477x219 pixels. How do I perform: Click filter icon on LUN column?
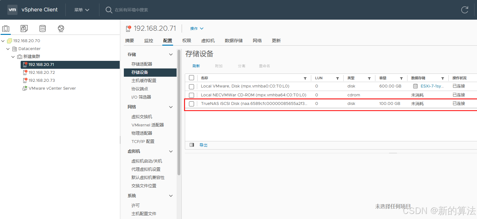click(337, 78)
